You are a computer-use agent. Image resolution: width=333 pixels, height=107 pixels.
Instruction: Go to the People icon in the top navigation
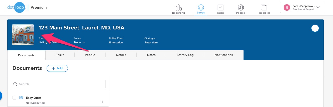click(241, 7)
